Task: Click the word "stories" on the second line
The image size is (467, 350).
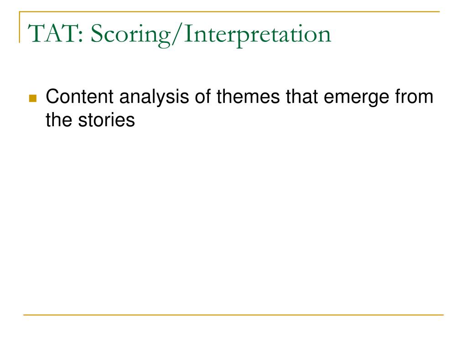Action: click(106, 120)
